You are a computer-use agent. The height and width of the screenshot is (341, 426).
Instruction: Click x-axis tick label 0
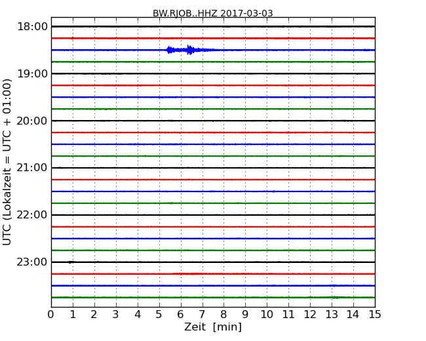(51, 315)
